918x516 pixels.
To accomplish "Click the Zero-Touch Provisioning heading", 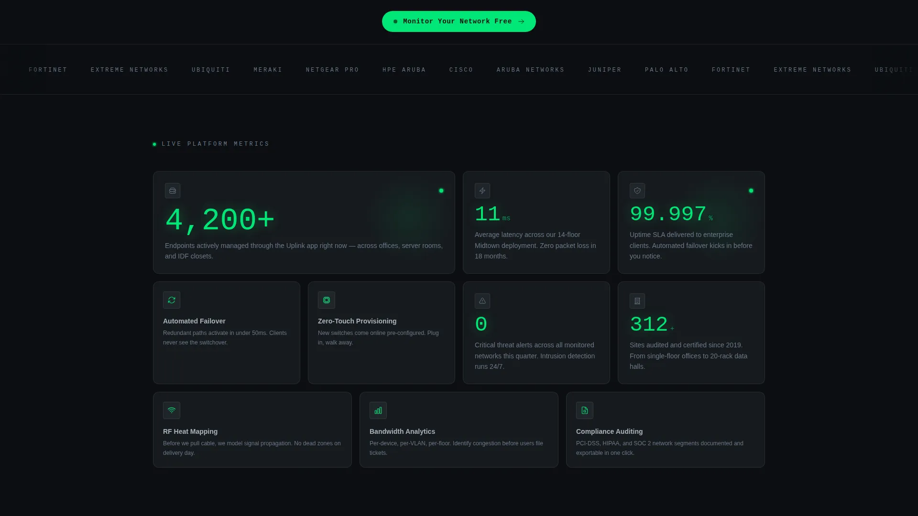I will [357, 321].
